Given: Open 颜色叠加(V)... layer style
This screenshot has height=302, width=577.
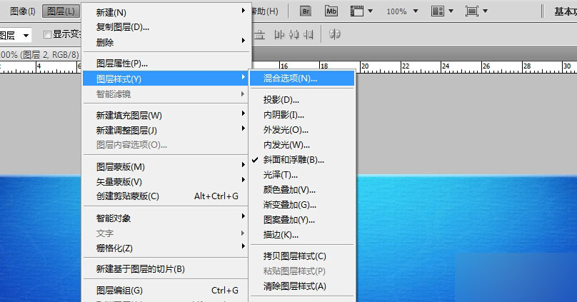Looking at the screenshot, I should (x=302, y=190).
